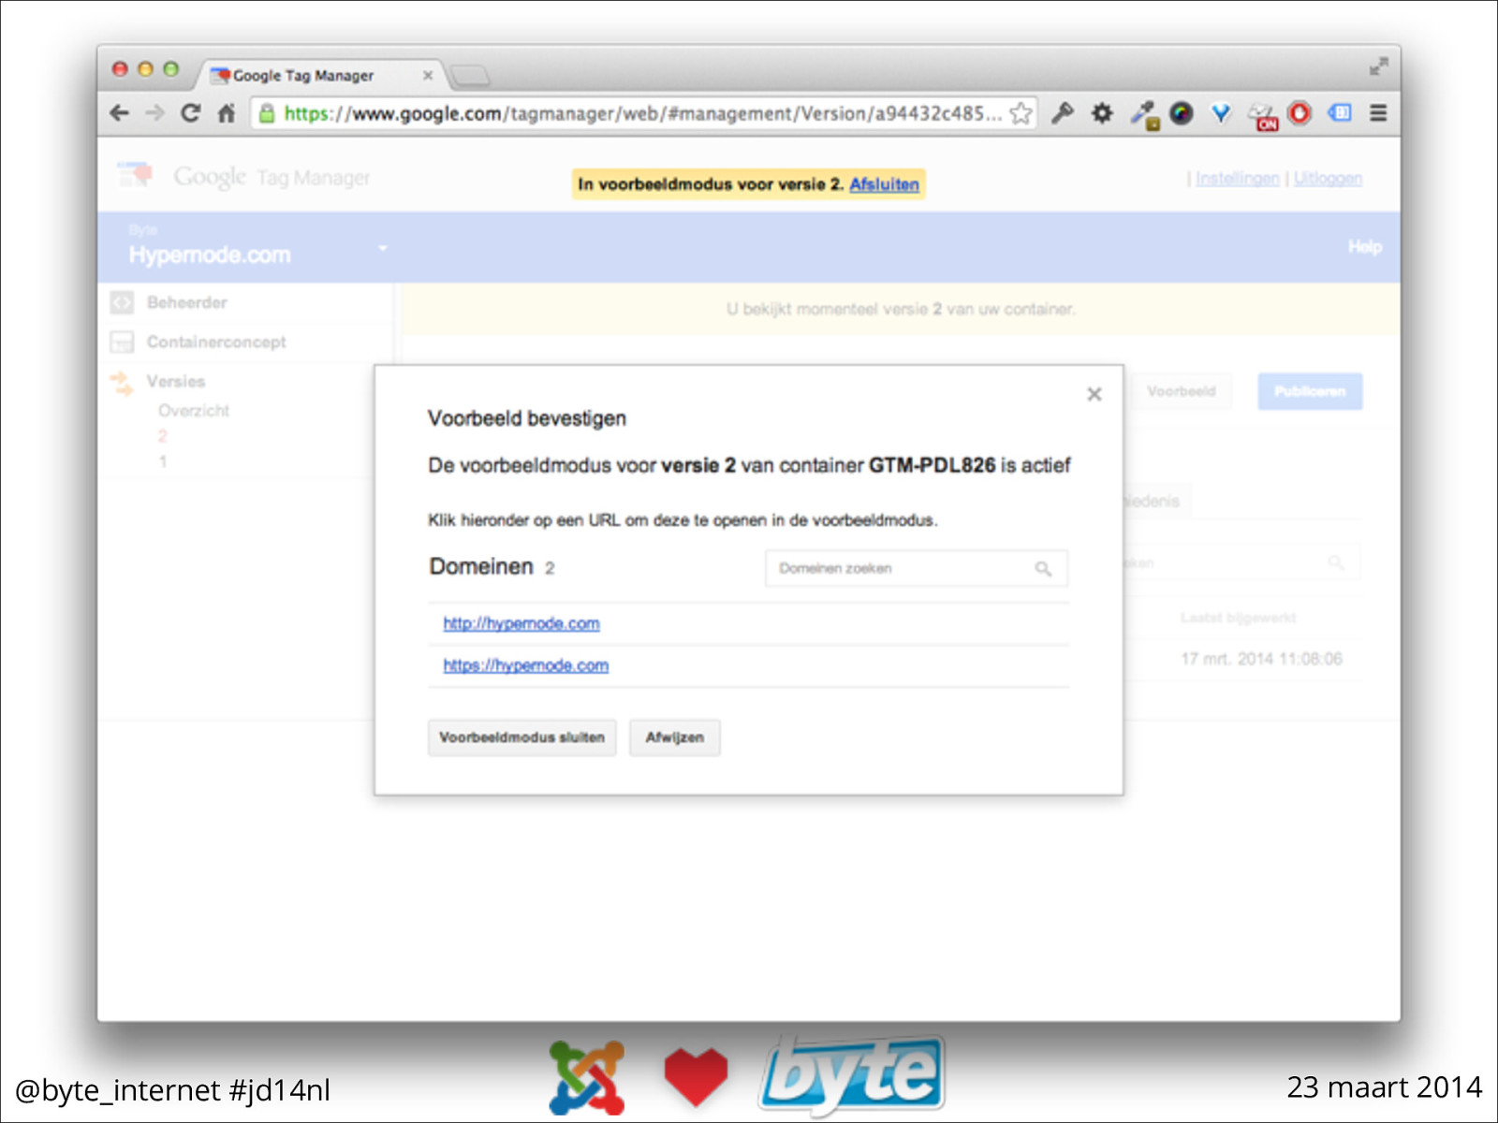This screenshot has height=1123, width=1498.
Task: Click the Google Tag Manager logo
Action: [x=243, y=176]
